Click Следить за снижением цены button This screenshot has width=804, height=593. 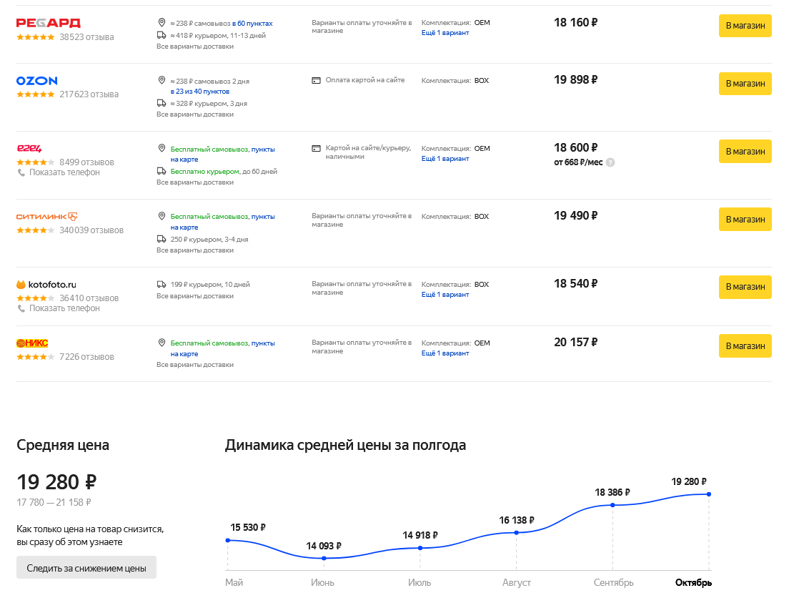[86, 568]
